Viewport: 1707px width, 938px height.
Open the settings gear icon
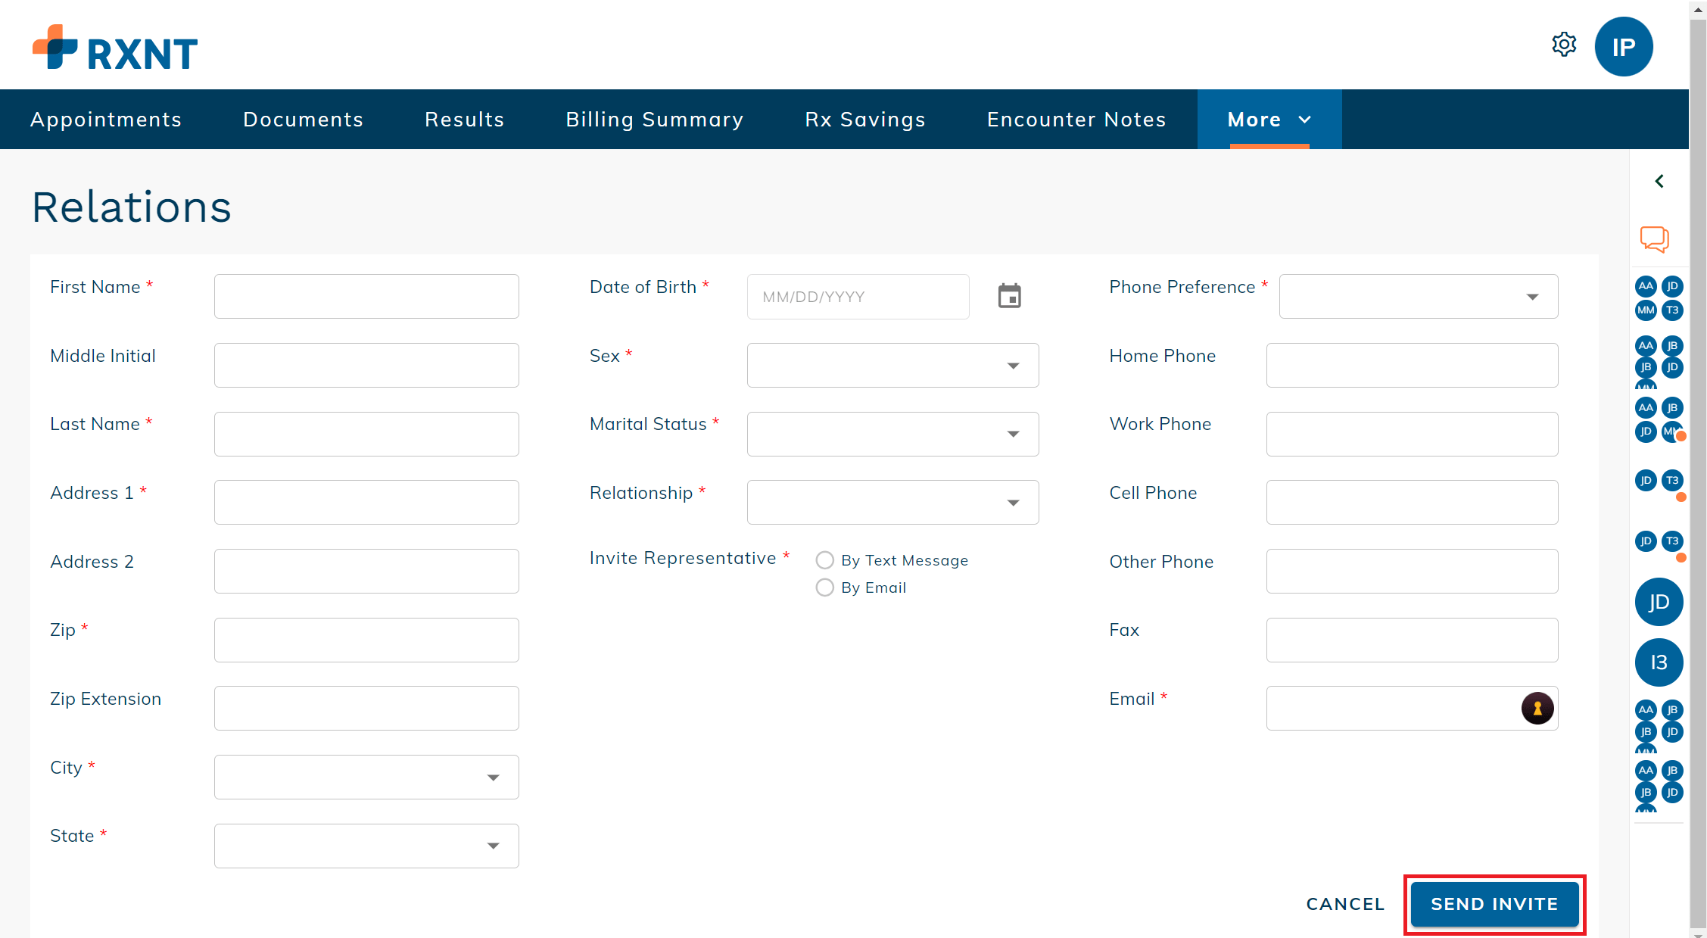(1563, 45)
